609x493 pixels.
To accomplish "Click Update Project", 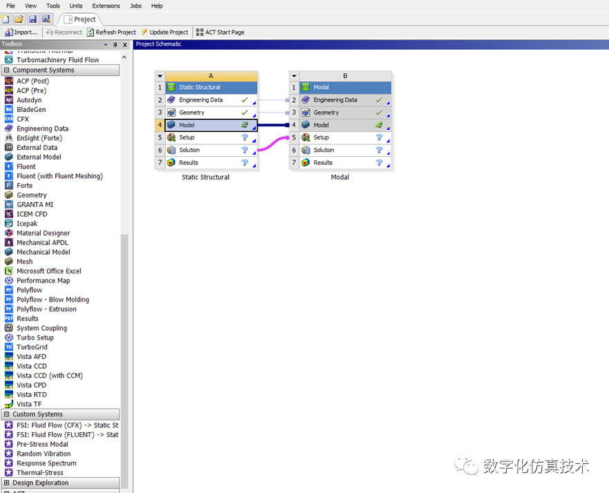I will pos(164,32).
